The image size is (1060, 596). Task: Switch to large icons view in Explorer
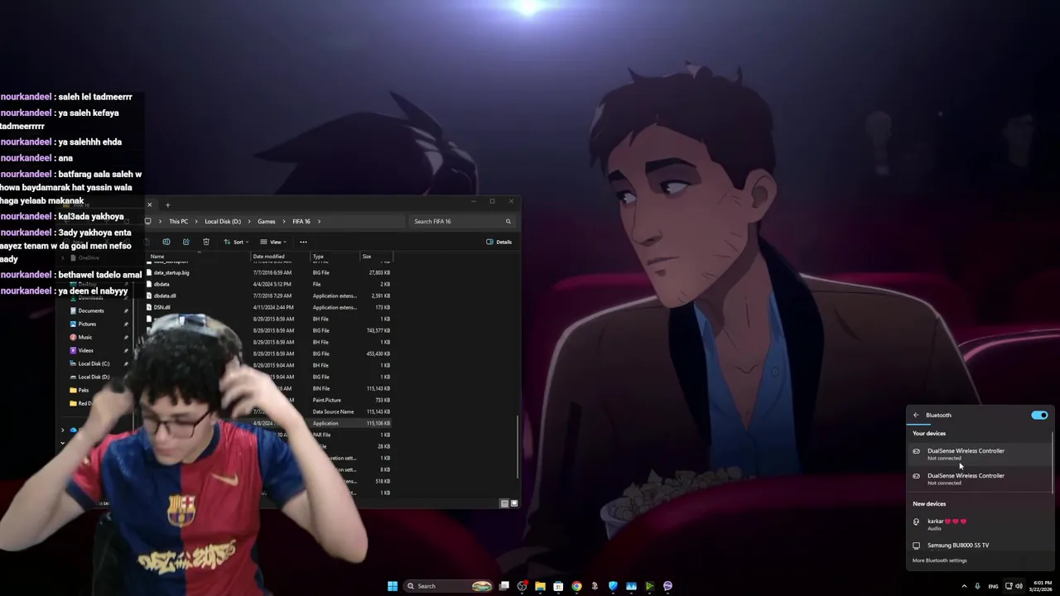point(514,503)
